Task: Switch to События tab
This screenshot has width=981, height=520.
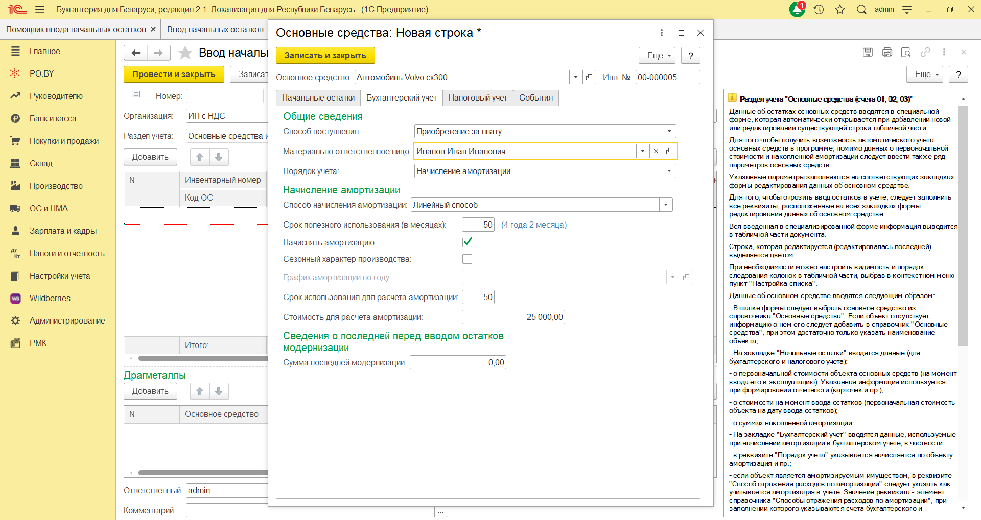Action: [x=536, y=97]
